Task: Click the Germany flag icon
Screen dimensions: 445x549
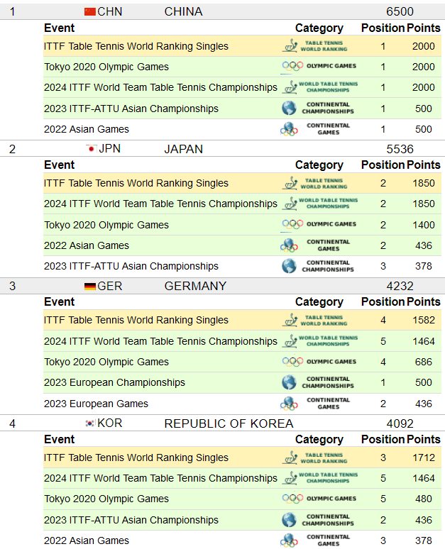Action: [90, 286]
